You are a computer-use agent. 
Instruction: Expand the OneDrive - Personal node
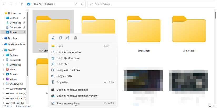pyautogui.click(x=2, y=44)
